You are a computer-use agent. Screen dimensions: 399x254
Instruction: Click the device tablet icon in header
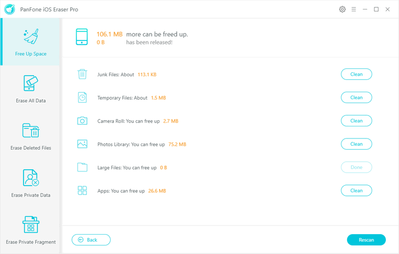tap(82, 37)
